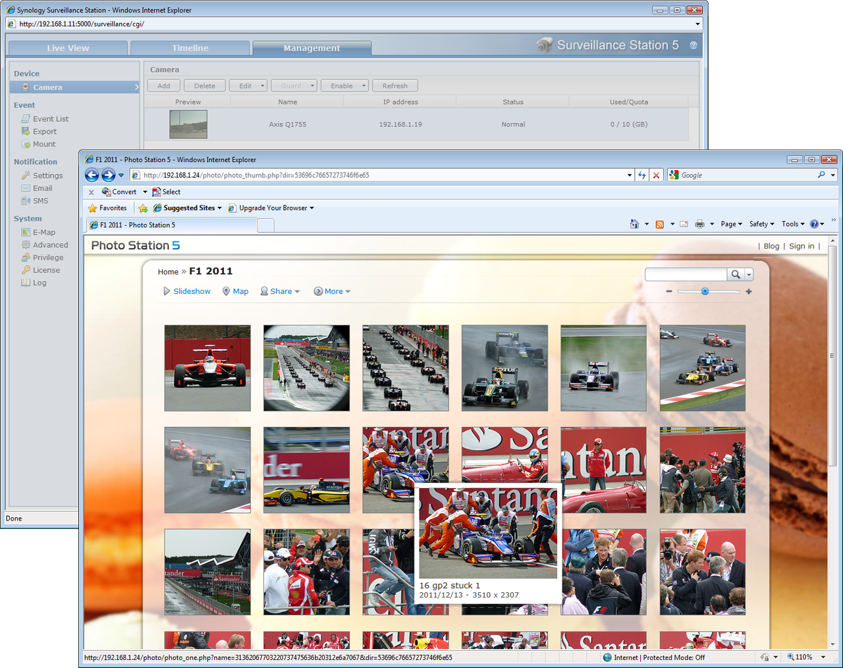Switch to the Live View tab

pyautogui.click(x=67, y=48)
